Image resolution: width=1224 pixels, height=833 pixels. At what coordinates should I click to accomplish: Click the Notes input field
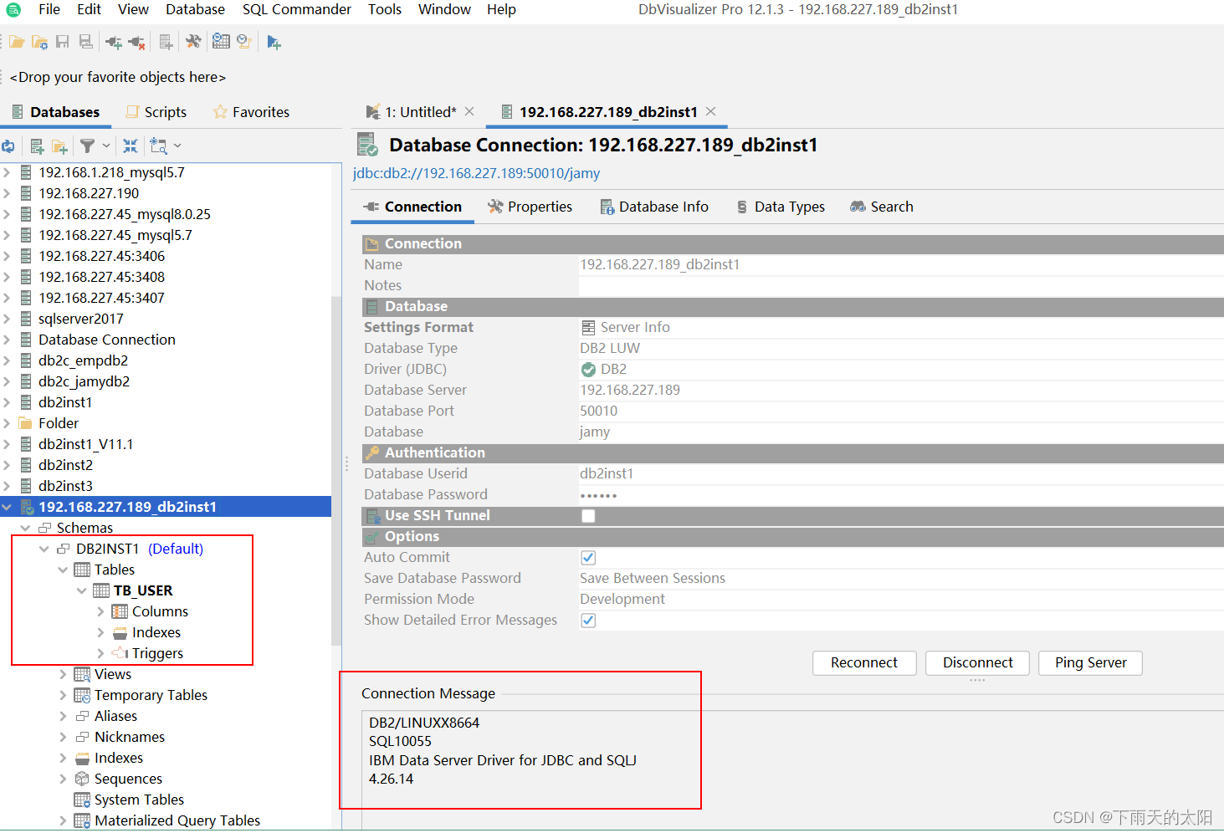[901, 286]
